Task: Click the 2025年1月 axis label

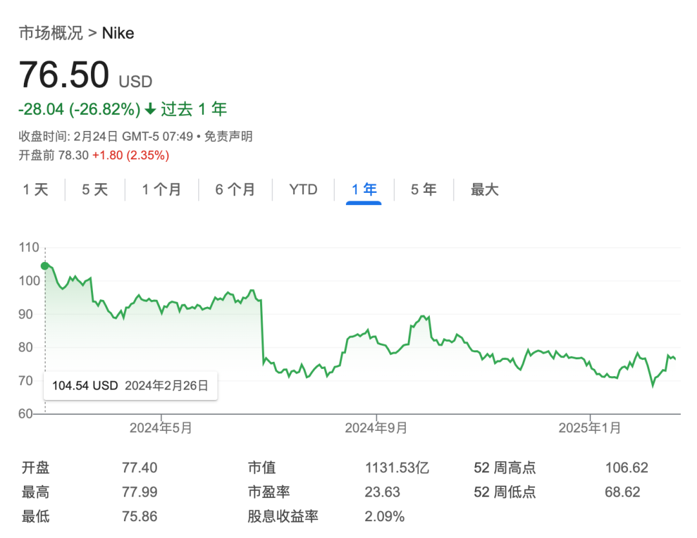Action: [x=589, y=427]
